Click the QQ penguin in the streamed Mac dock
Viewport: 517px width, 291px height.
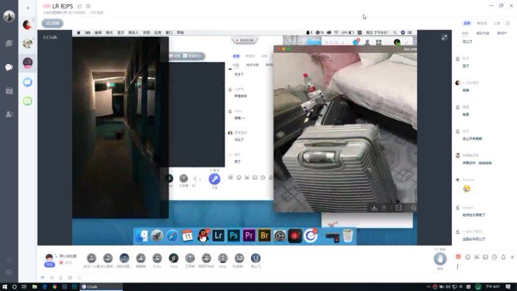[203, 236]
